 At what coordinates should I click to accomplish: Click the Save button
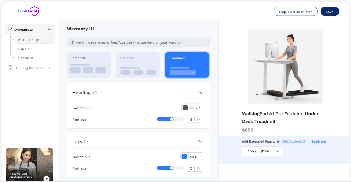pos(329,12)
